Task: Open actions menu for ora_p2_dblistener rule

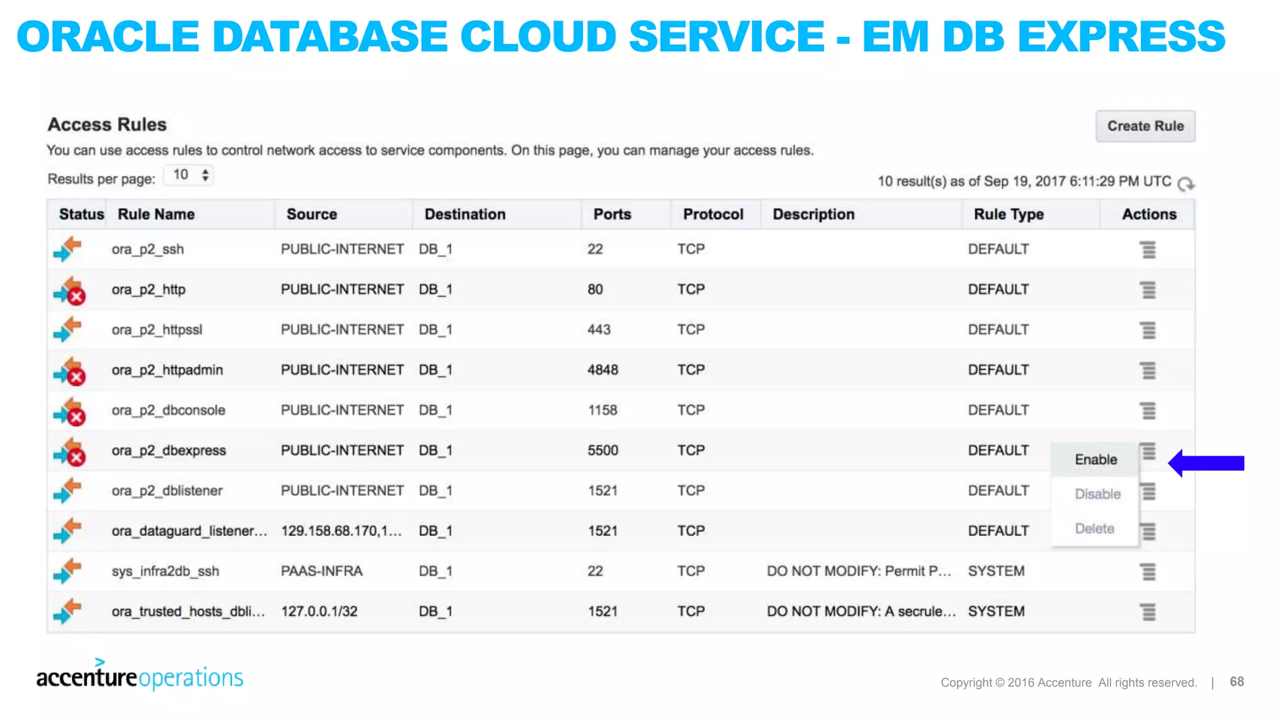Action: (1149, 491)
